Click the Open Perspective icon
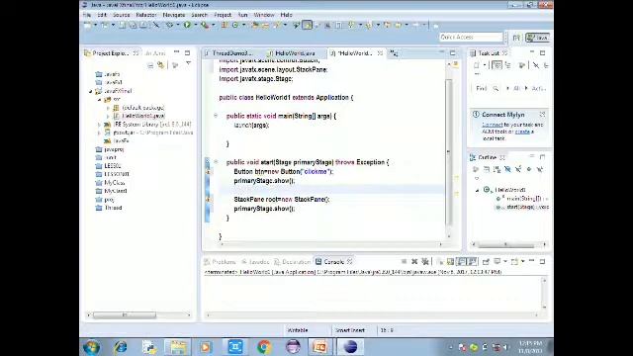The width and height of the screenshot is (633, 356). [x=516, y=38]
